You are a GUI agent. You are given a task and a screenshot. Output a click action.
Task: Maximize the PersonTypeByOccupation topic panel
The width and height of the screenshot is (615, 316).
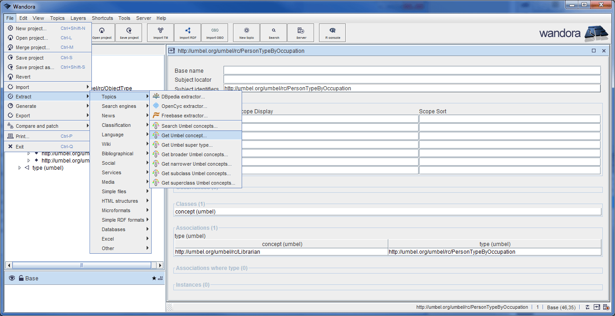point(594,51)
